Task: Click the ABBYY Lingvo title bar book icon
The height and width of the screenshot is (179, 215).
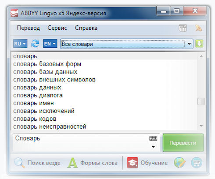Action: pyautogui.click(x=14, y=13)
